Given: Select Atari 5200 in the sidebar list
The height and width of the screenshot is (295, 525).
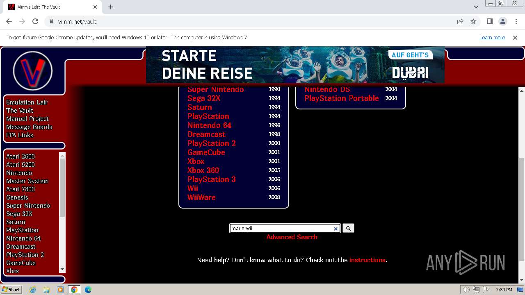Looking at the screenshot, I should [x=21, y=164].
